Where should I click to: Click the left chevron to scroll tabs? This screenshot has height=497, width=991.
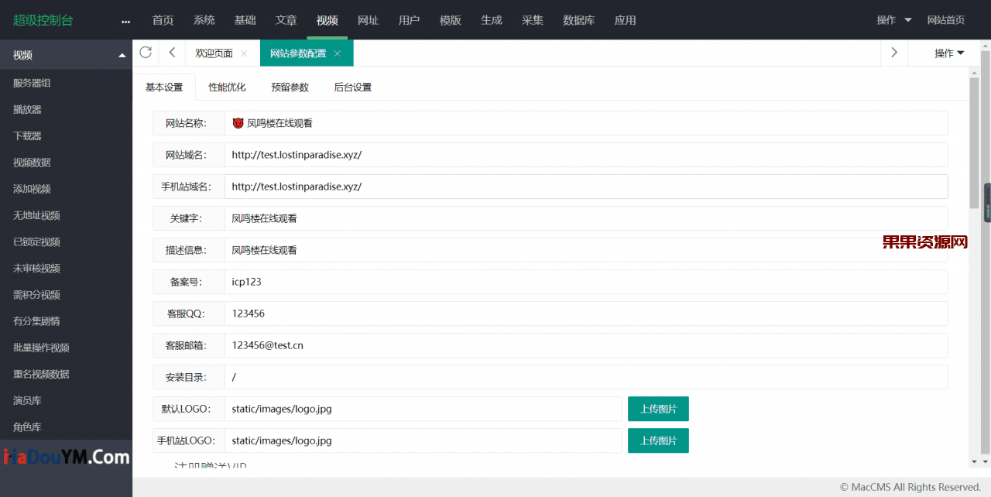171,53
